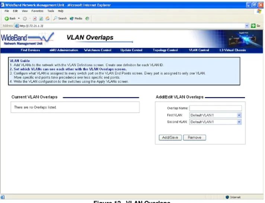Image resolution: width=265 pixels, height=203 pixels.
Task: Click the 'Write the VLAN configuration' guide step
Action: tap(69, 81)
